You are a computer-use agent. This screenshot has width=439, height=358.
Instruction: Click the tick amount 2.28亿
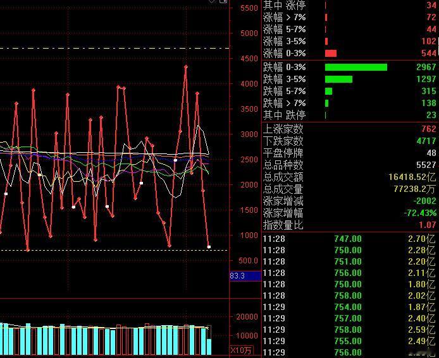tap(422, 250)
